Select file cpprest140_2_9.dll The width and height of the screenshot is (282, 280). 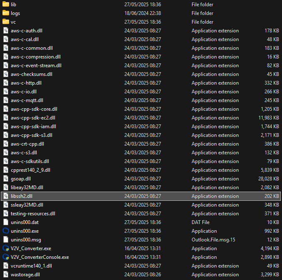(x=30, y=170)
